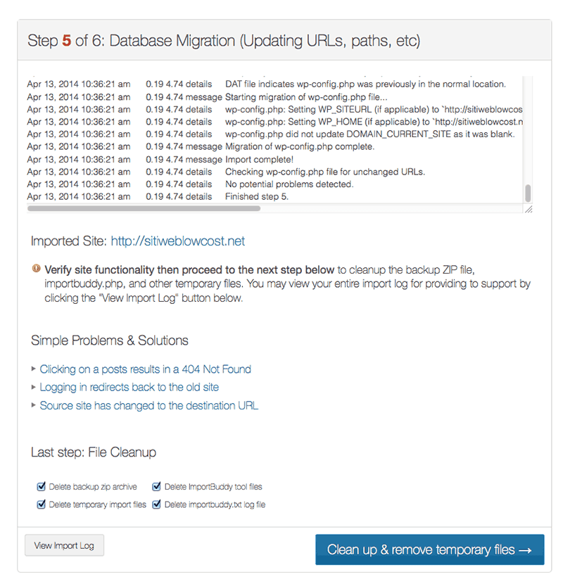Click the 'Simple Problems & Solutions' heading
563x574 pixels.
click(110, 340)
